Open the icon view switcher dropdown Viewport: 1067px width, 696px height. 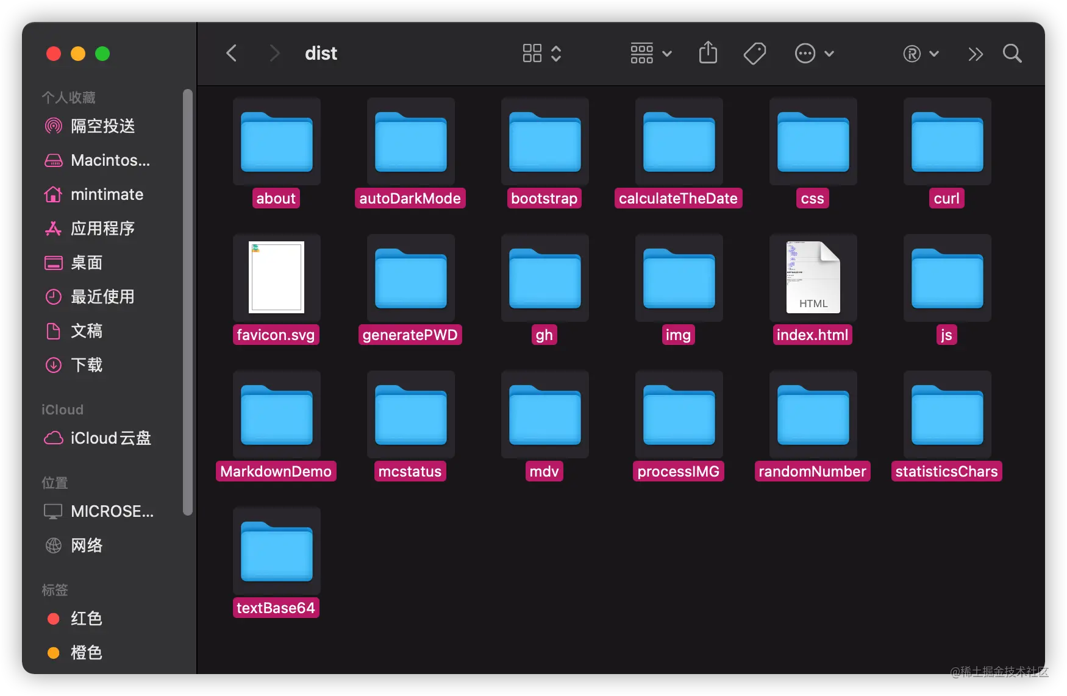[541, 53]
